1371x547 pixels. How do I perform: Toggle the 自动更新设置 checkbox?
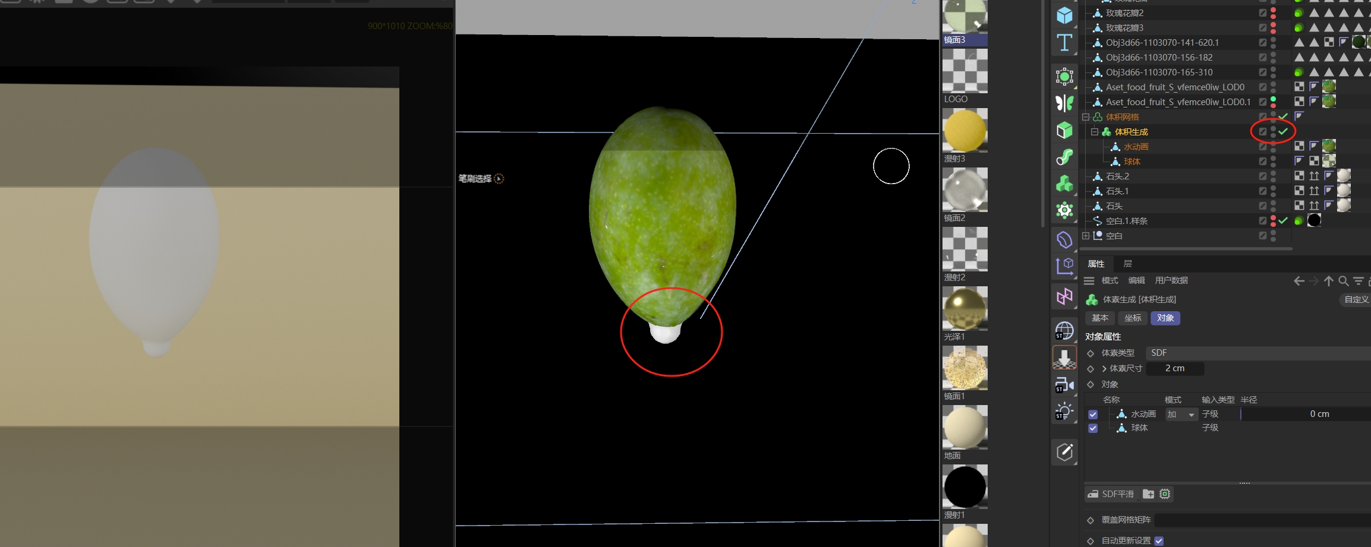pyautogui.click(x=1159, y=541)
